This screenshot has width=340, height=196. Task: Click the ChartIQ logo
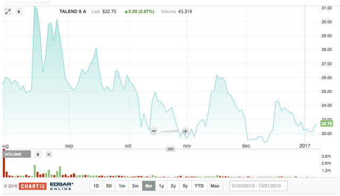(x=32, y=186)
